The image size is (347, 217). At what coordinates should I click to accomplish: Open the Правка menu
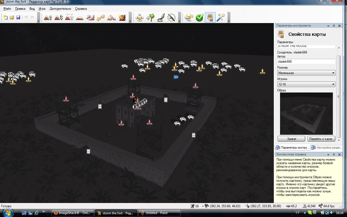pyautogui.click(x=20, y=9)
